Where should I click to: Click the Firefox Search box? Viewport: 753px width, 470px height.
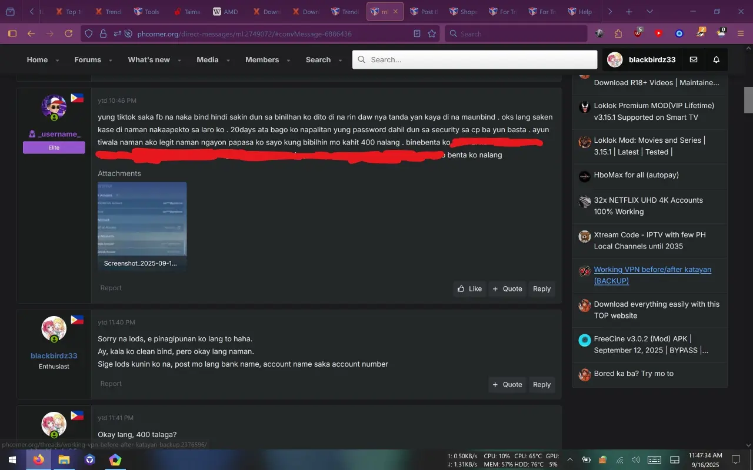tap(516, 33)
